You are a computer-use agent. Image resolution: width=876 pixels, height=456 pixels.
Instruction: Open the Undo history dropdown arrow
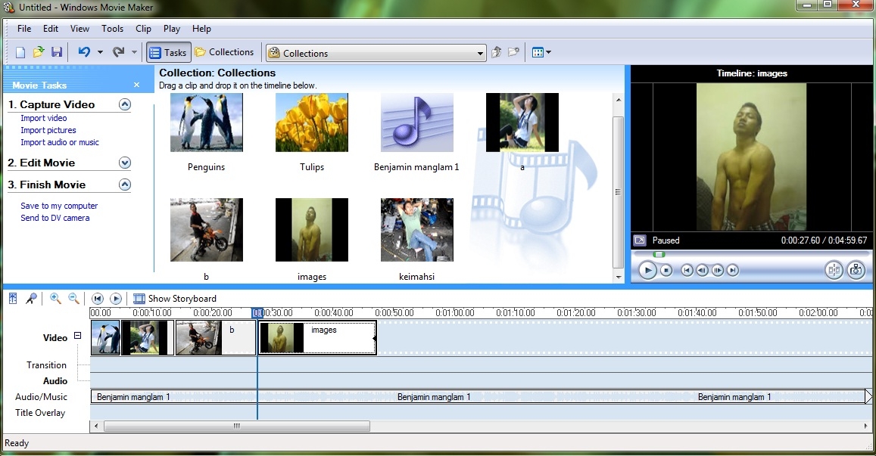click(100, 52)
